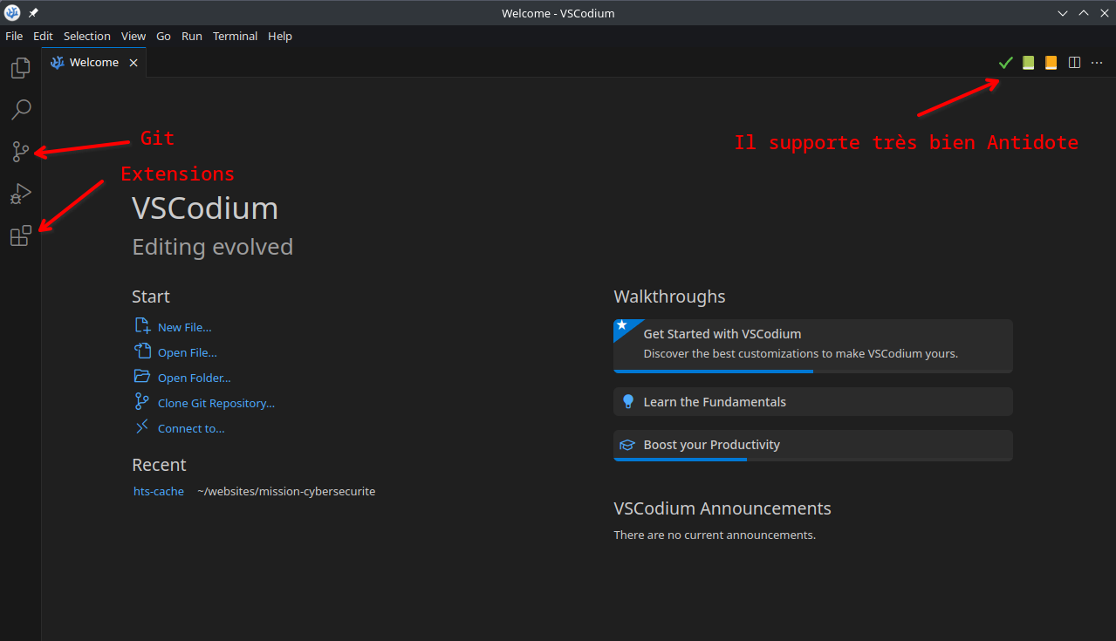The height and width of the screenshot is (641, 1116).
Task: Open the Explorer icon in the sidebar
Action: coord(20,67)
